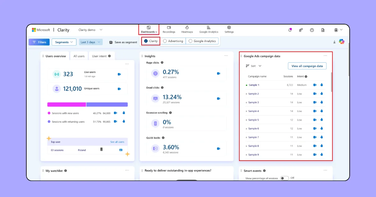Open the user account menu
This screenshot has height=197, width=376.
pyautogui.click(x=338, y=30)
